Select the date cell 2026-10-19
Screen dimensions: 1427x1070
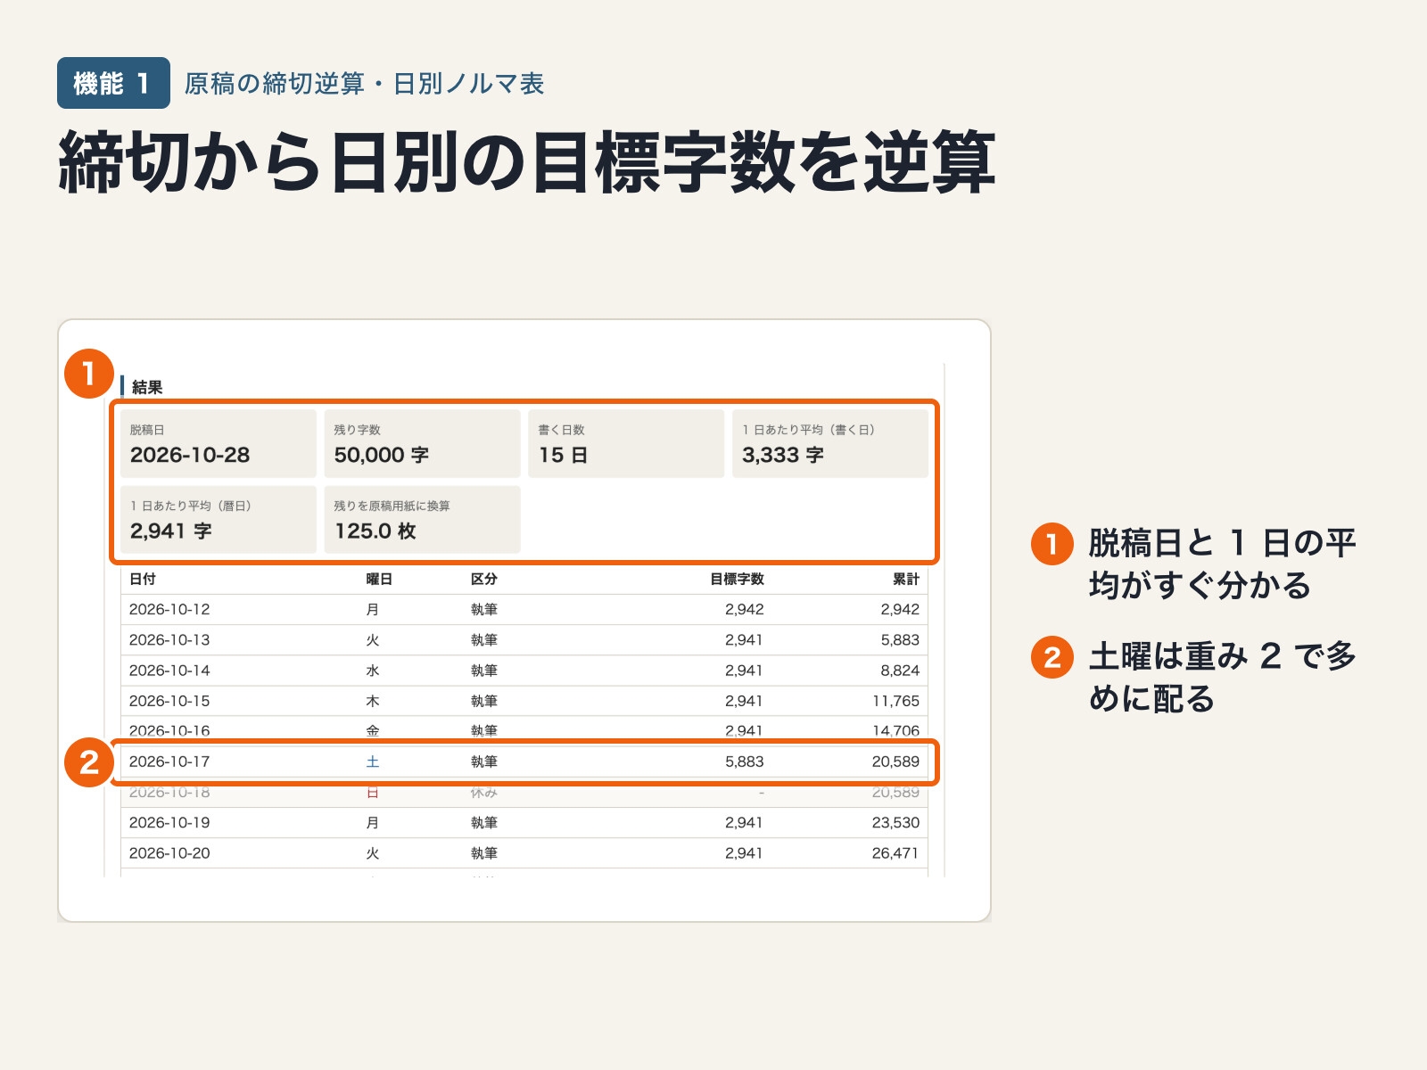click(169, 822)
